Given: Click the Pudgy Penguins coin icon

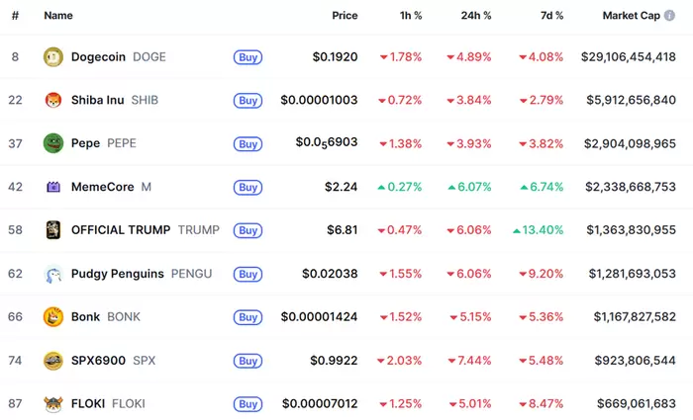Looking at the screenshot, I should click(52, 274).
